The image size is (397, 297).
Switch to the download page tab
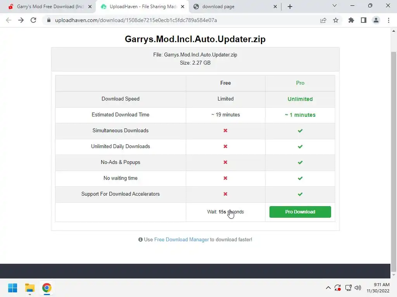pyautogui.click(x=235, y=7)
